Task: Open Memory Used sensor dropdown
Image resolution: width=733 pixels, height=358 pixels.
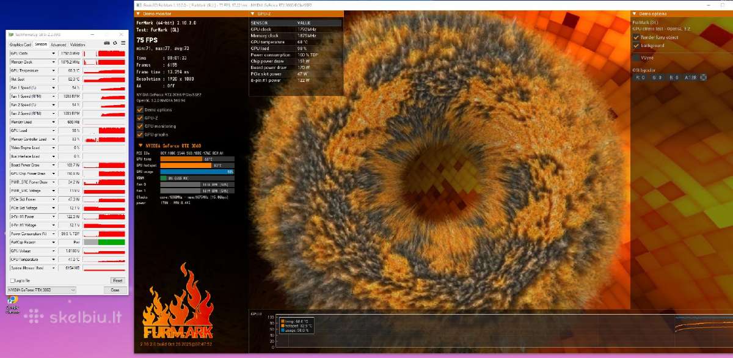Action: click(54, 122)
